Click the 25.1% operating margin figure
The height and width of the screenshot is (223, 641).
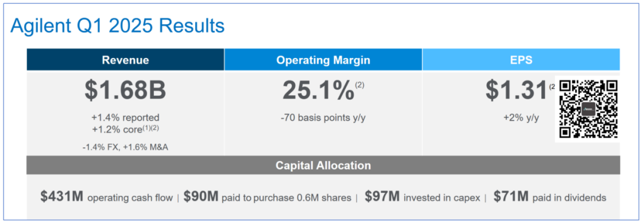click(x=318, y=91)
